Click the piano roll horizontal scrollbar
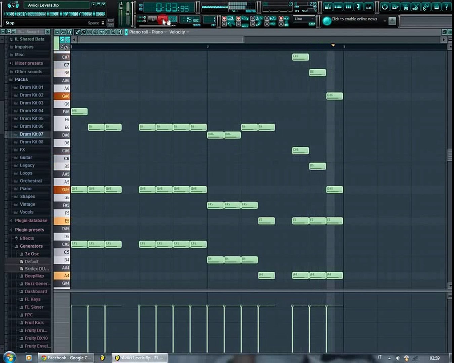Screen dimensions: 454x363 pyautogui.click(x=161, y=40)
